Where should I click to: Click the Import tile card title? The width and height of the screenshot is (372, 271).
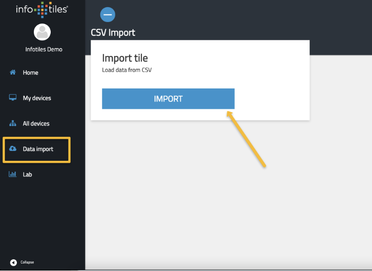[x=125, y=58]
